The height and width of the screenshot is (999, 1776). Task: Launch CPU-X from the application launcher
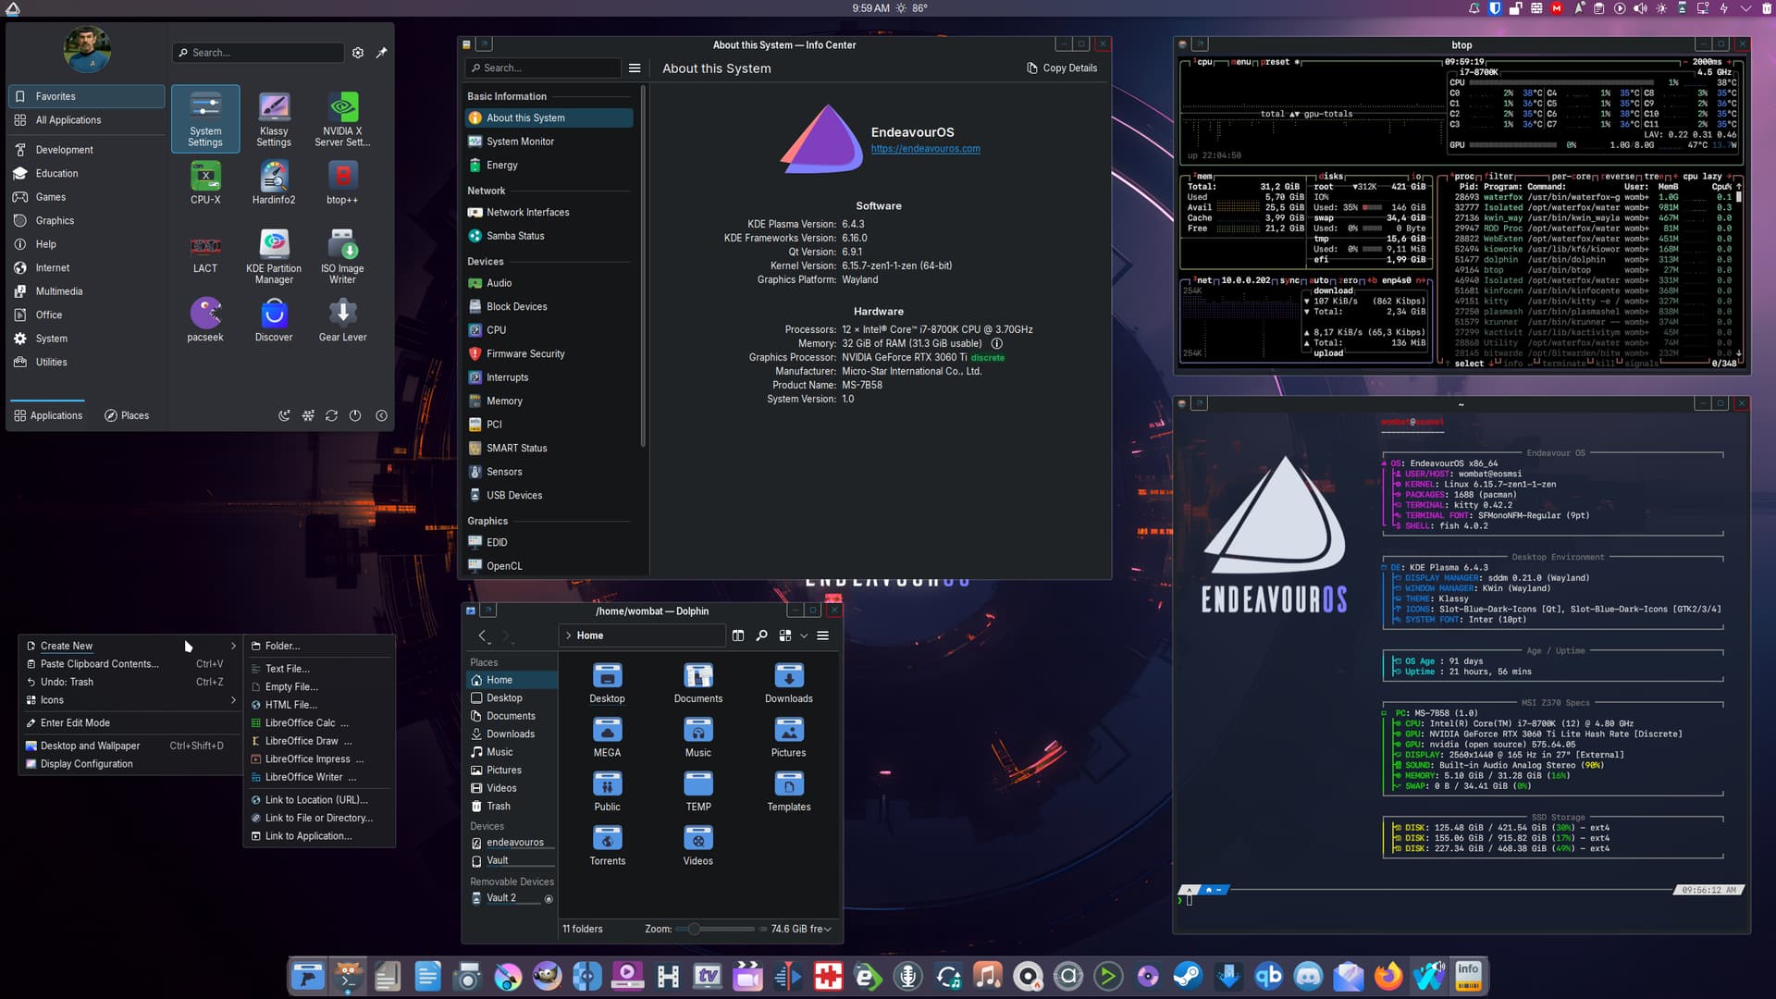coord(205,182)
